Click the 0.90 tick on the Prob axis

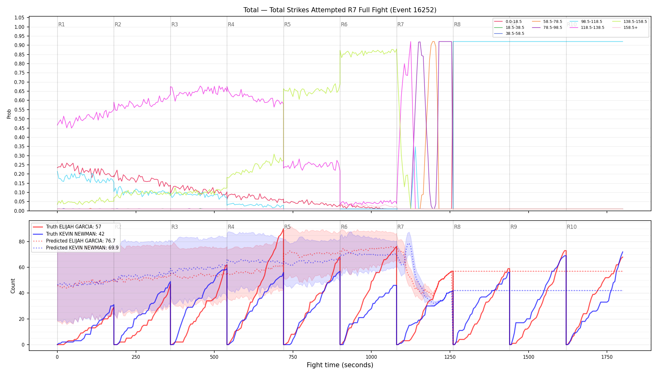coord(19,45)
